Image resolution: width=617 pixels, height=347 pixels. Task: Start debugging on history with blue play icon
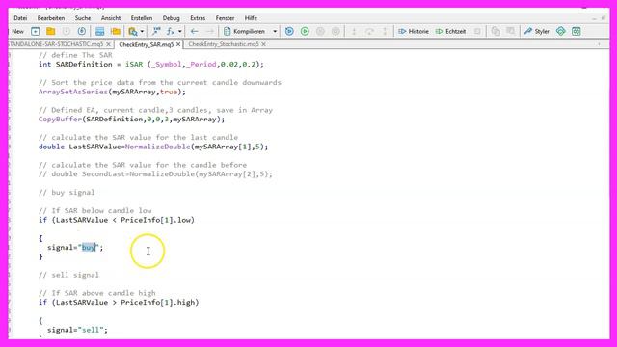[x=289, y=31]
